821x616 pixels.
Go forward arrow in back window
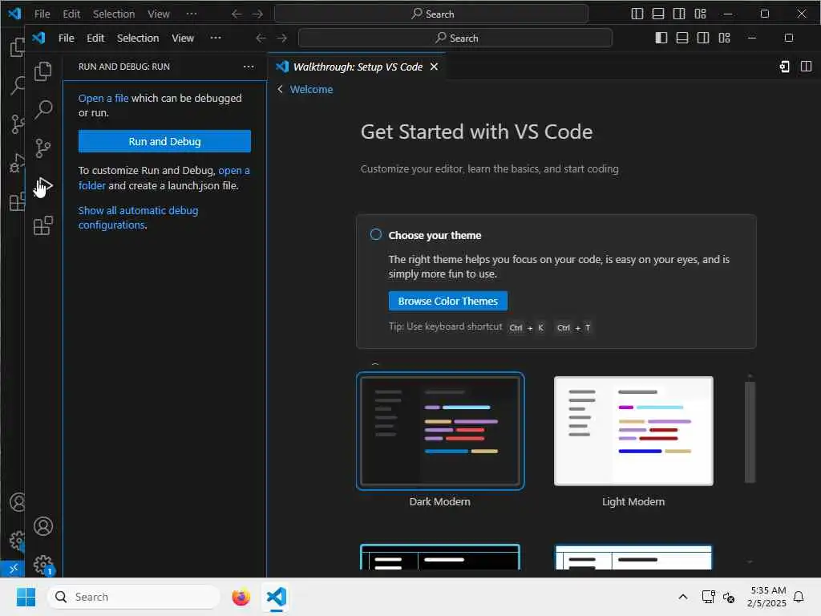click(257, 14)
